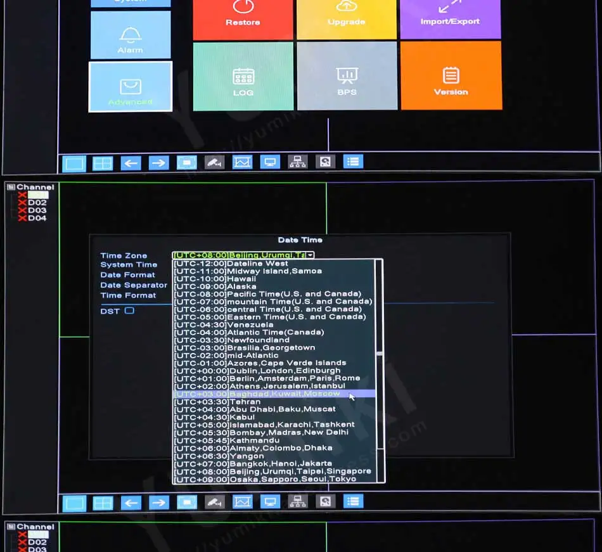
Task: Open the Restore tile
Action: click(243, 19)
